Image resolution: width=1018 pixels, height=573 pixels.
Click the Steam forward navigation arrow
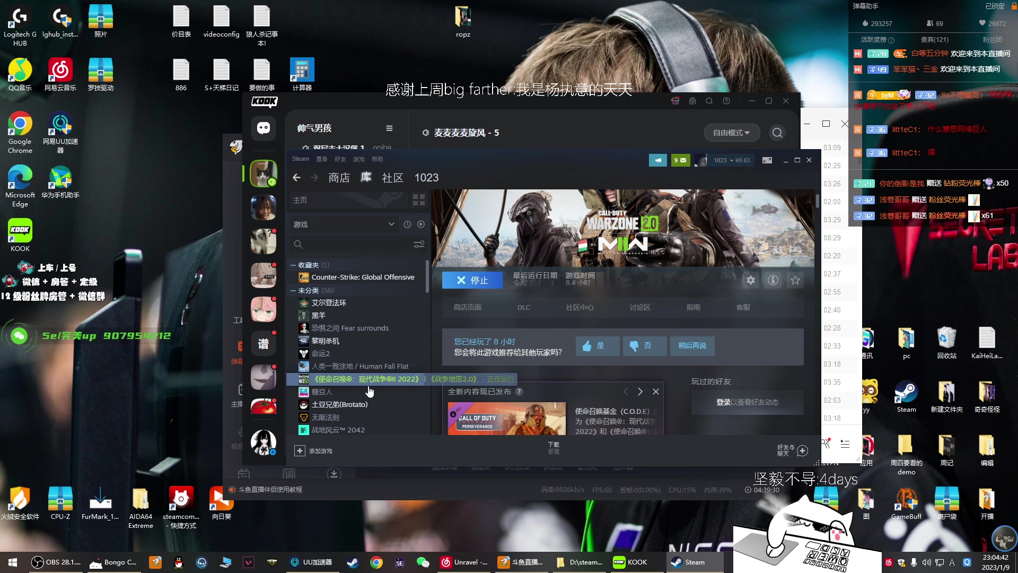pyautogui.click(x=314, y=178)
